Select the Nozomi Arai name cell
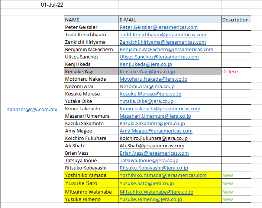 [x=91, y=86]
